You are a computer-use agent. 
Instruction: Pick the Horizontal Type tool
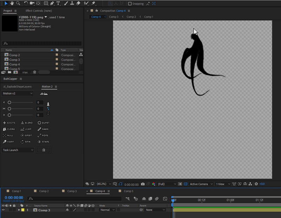click(58, 3)
